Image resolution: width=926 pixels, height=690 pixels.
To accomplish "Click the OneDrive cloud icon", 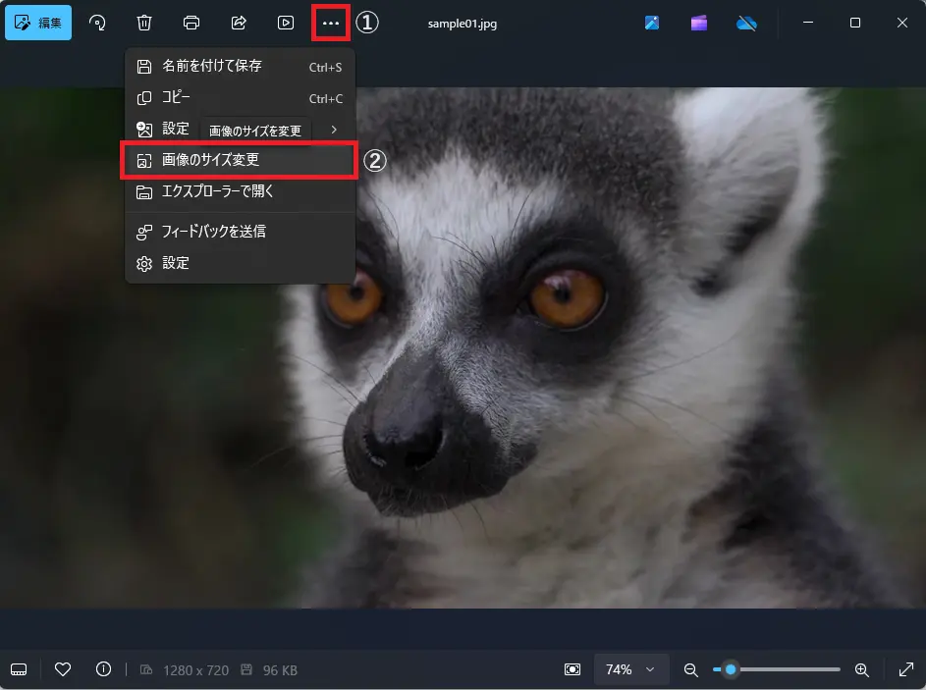I will pyautogui.click(x=746, y=23).
